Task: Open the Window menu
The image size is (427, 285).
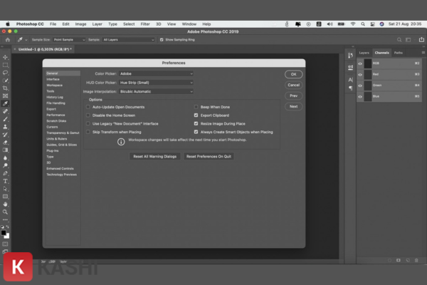Action: tap(189, 24)
